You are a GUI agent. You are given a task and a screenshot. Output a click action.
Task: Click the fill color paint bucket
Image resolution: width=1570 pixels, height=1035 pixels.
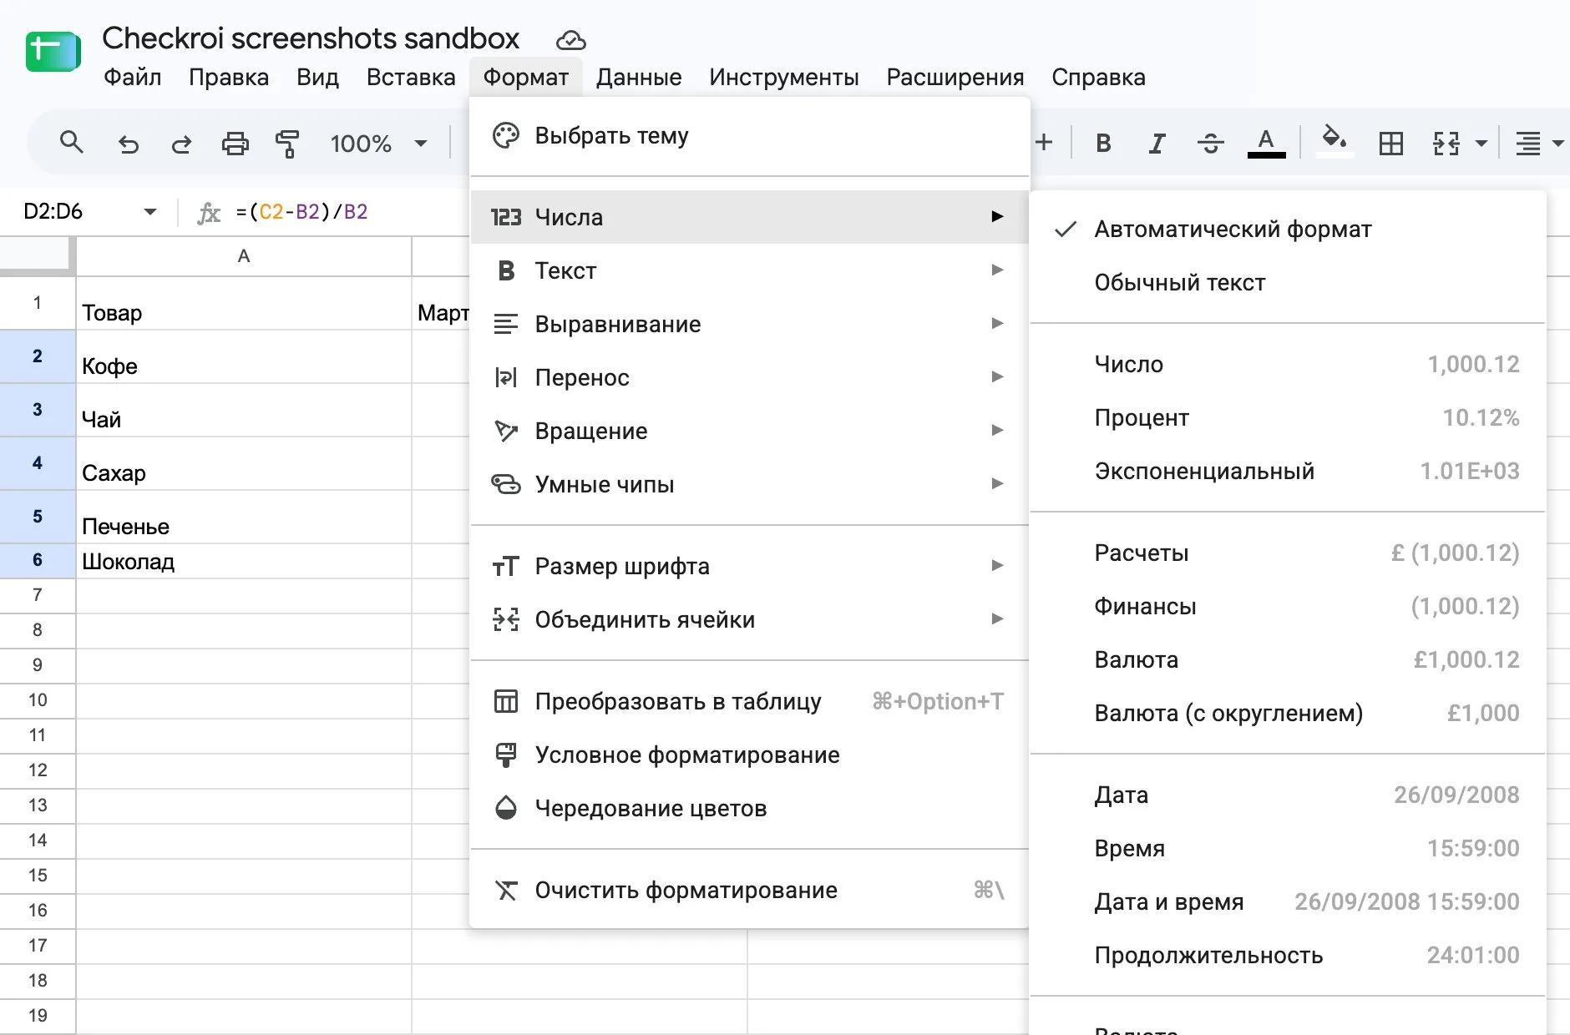point(1334,140)
